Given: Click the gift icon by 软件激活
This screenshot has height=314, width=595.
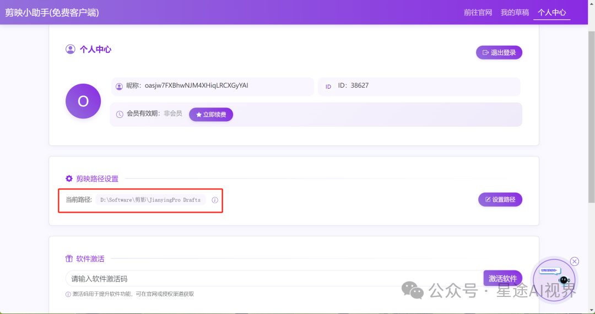Looking at the screenshot, I should [x=69, y=258].
